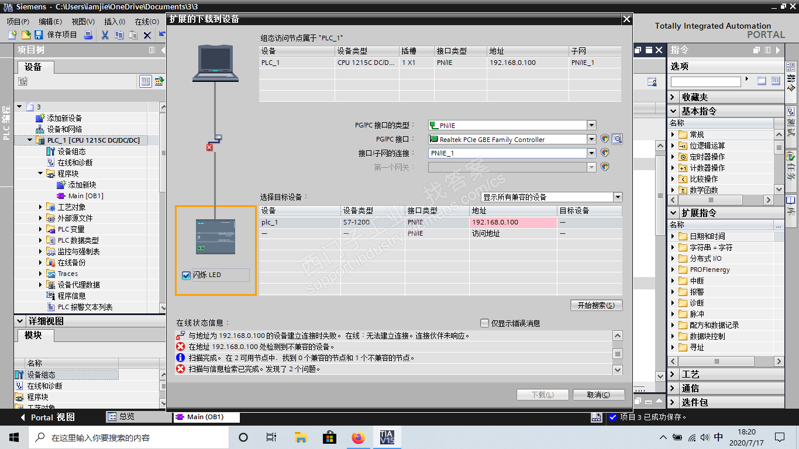The height and width of the screenshot is (449, 799).
Task: Click the 保存项目 button
Action: 56,35
